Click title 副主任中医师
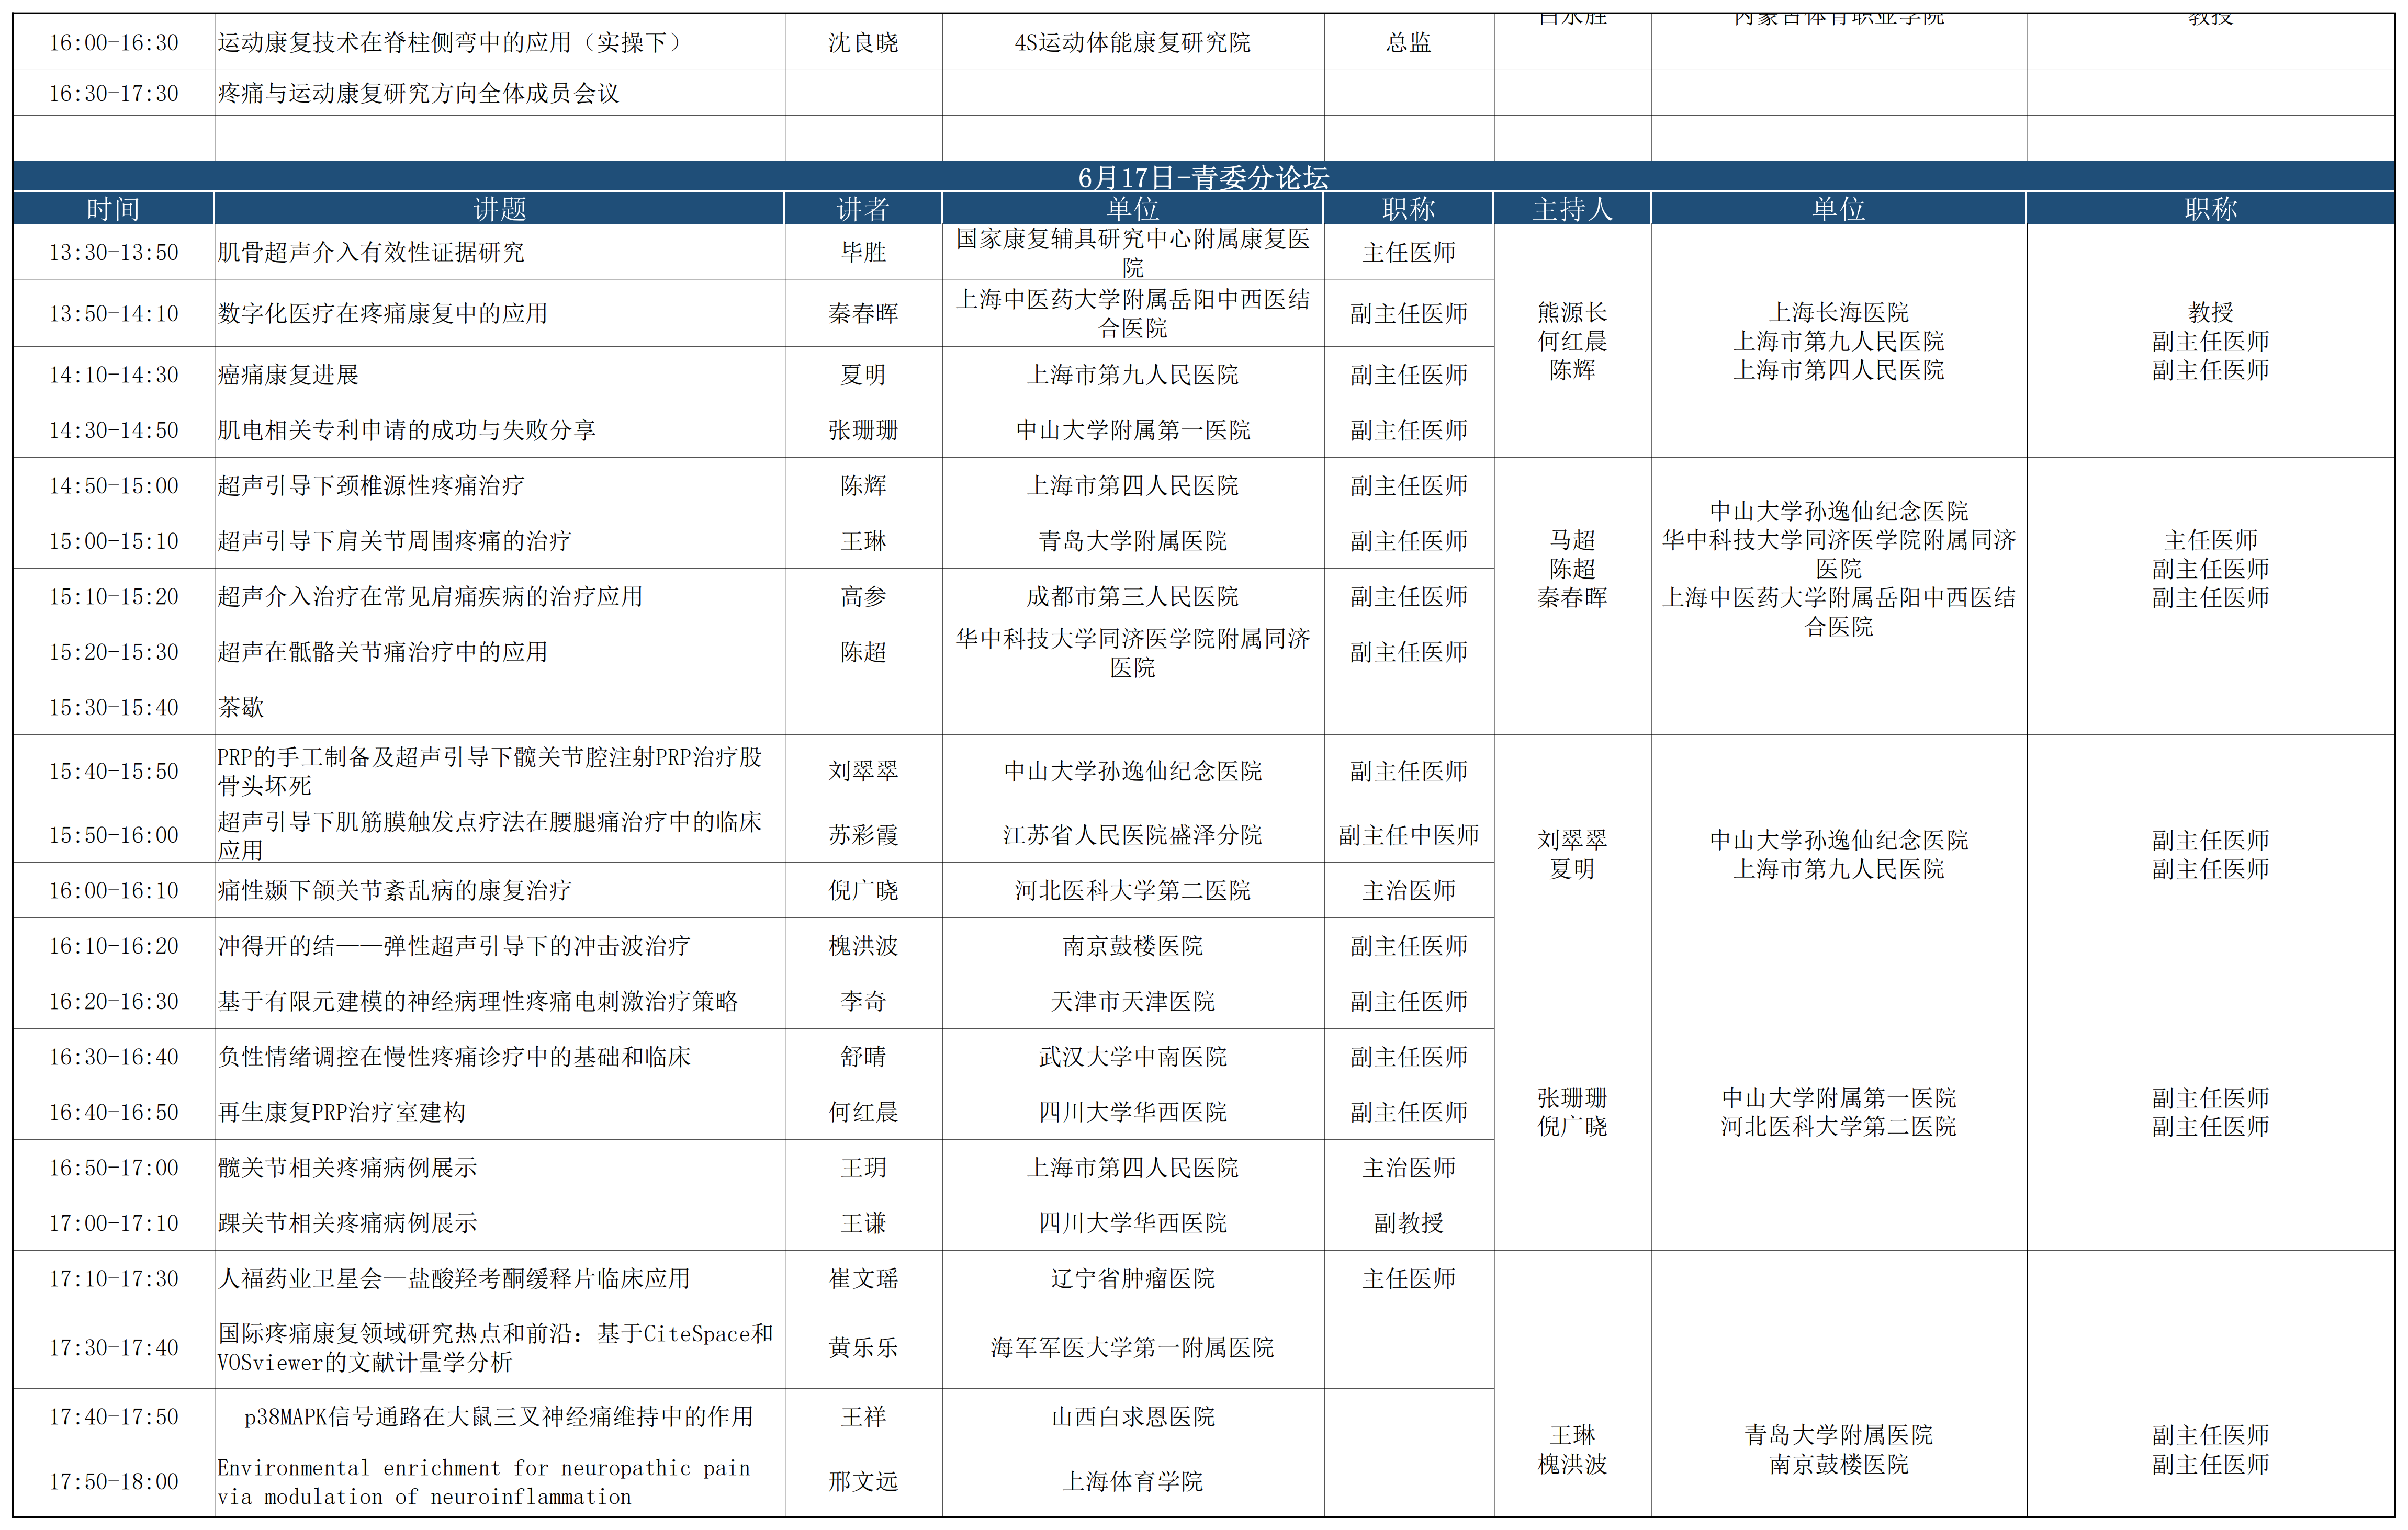 click(1409, 834)
